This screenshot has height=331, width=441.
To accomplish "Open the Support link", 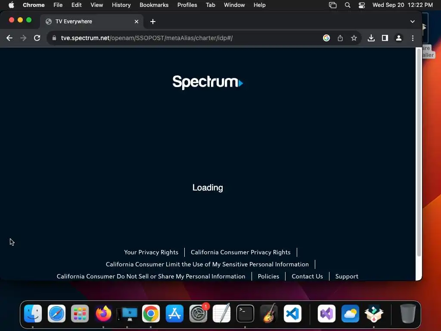I will pyautogui.click(x=347, y=276).
